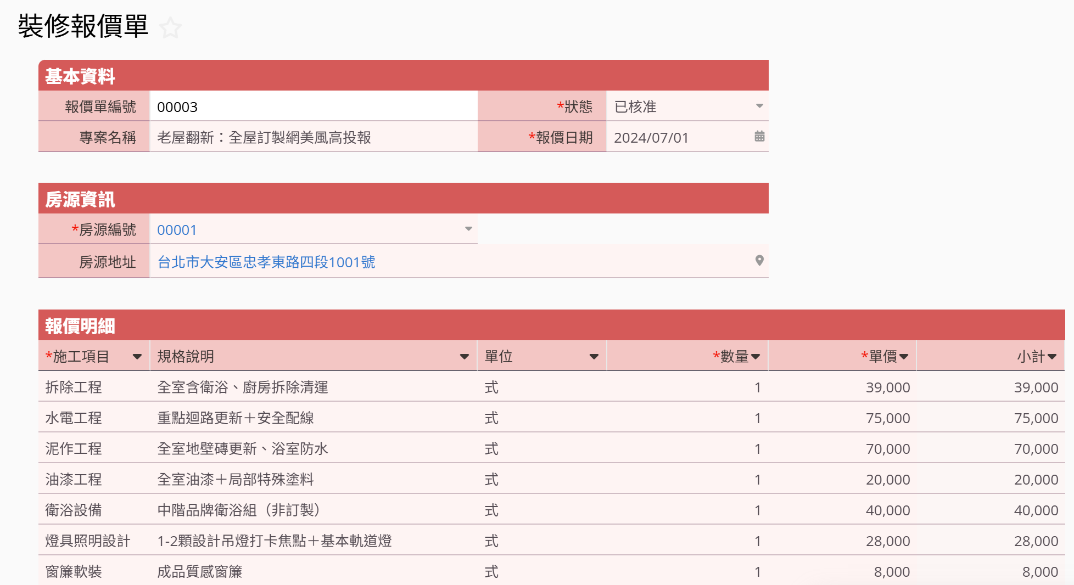This screenshot has width=1074, height=585.
Task: Open address link 台北市大安區忠孝東路四段1001號
Action: coord(266,262)
